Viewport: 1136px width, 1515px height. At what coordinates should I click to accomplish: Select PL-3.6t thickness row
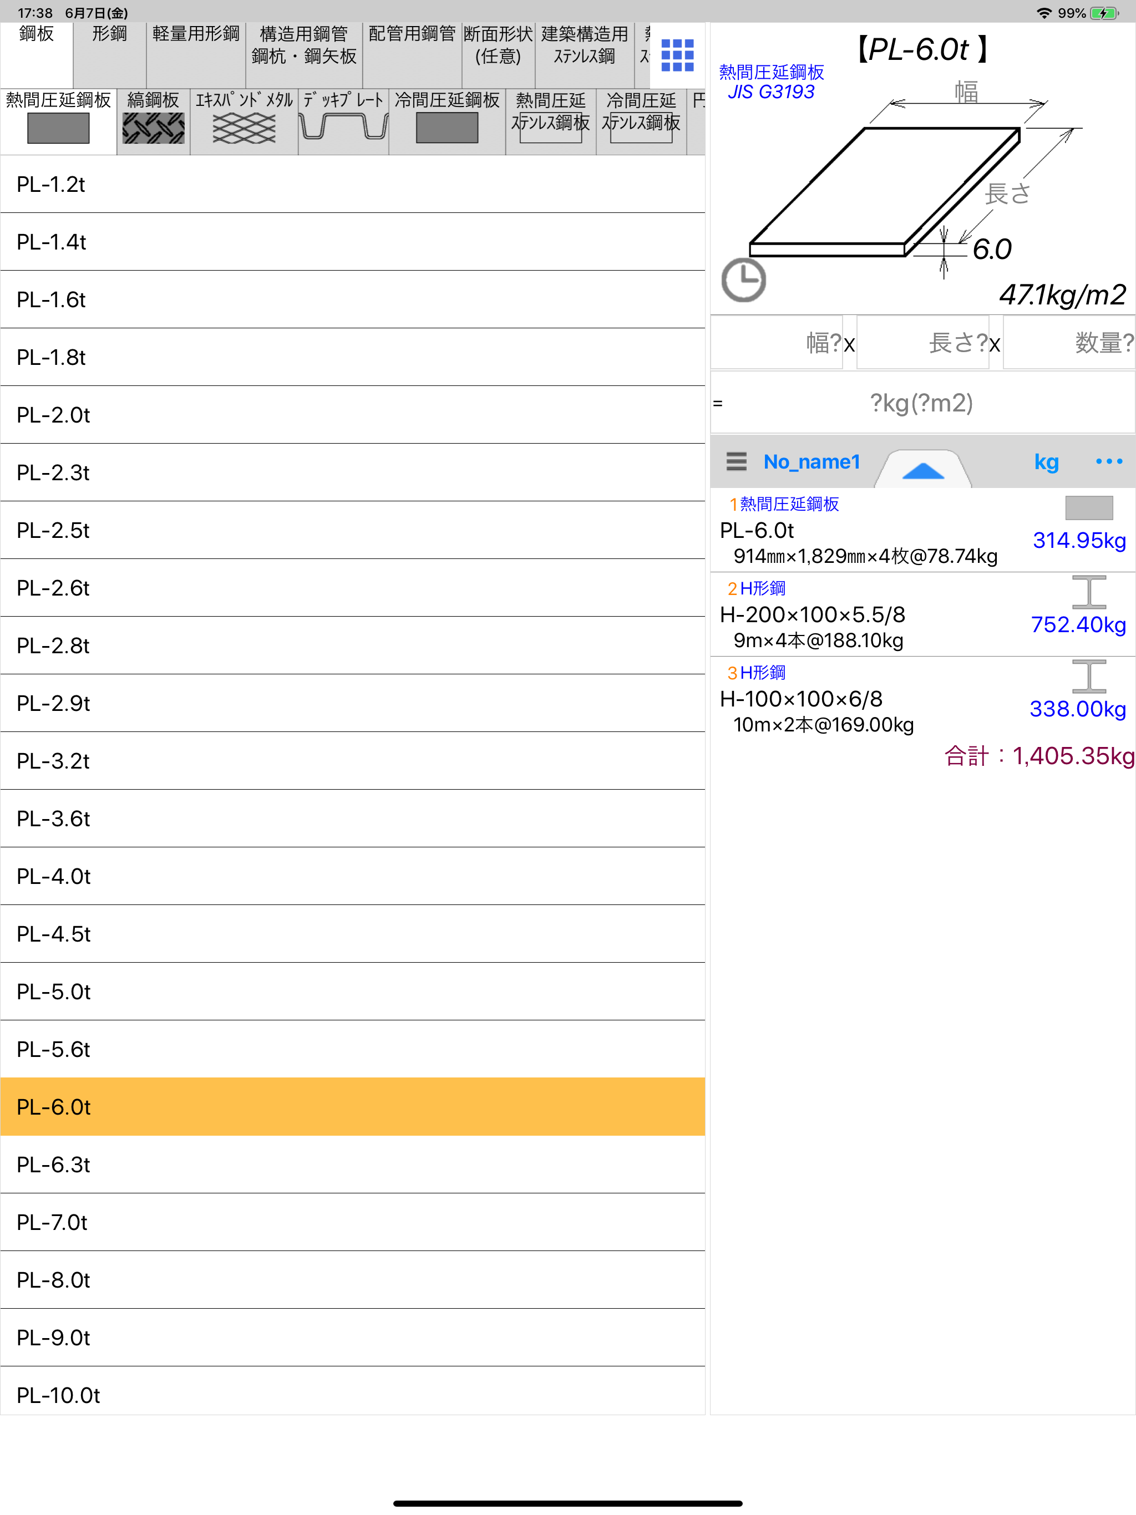pos(353,818)
